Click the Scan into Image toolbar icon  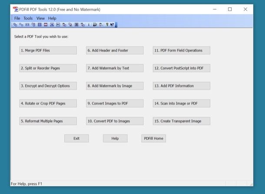pos(95,25)
